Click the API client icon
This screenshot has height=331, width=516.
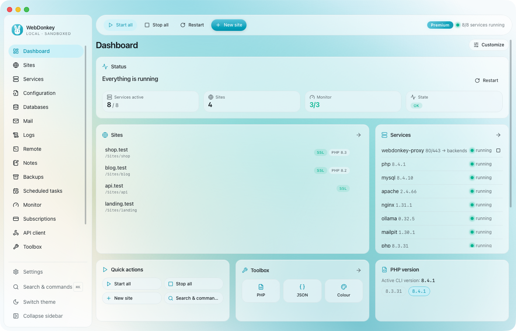tap(16, 233)
